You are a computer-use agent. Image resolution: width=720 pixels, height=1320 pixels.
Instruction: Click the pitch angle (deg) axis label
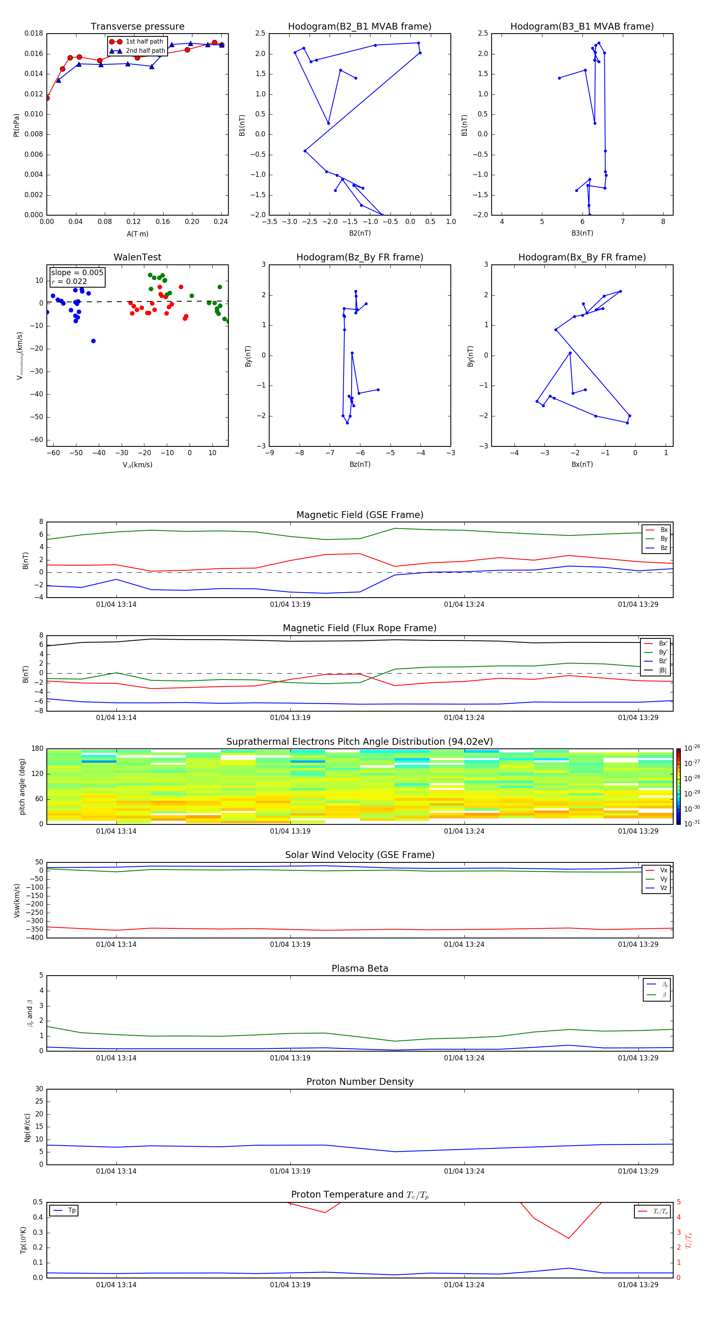22,786
